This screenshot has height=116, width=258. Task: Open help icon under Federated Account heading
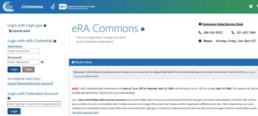9,98
